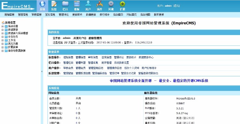Expand the 系统设置 tree node plus sign
The image size is (240, 124).
(x=3, y=26)
